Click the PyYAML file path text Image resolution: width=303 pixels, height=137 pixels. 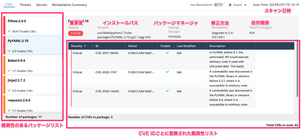pyautogui.click(x=124, y=35)
